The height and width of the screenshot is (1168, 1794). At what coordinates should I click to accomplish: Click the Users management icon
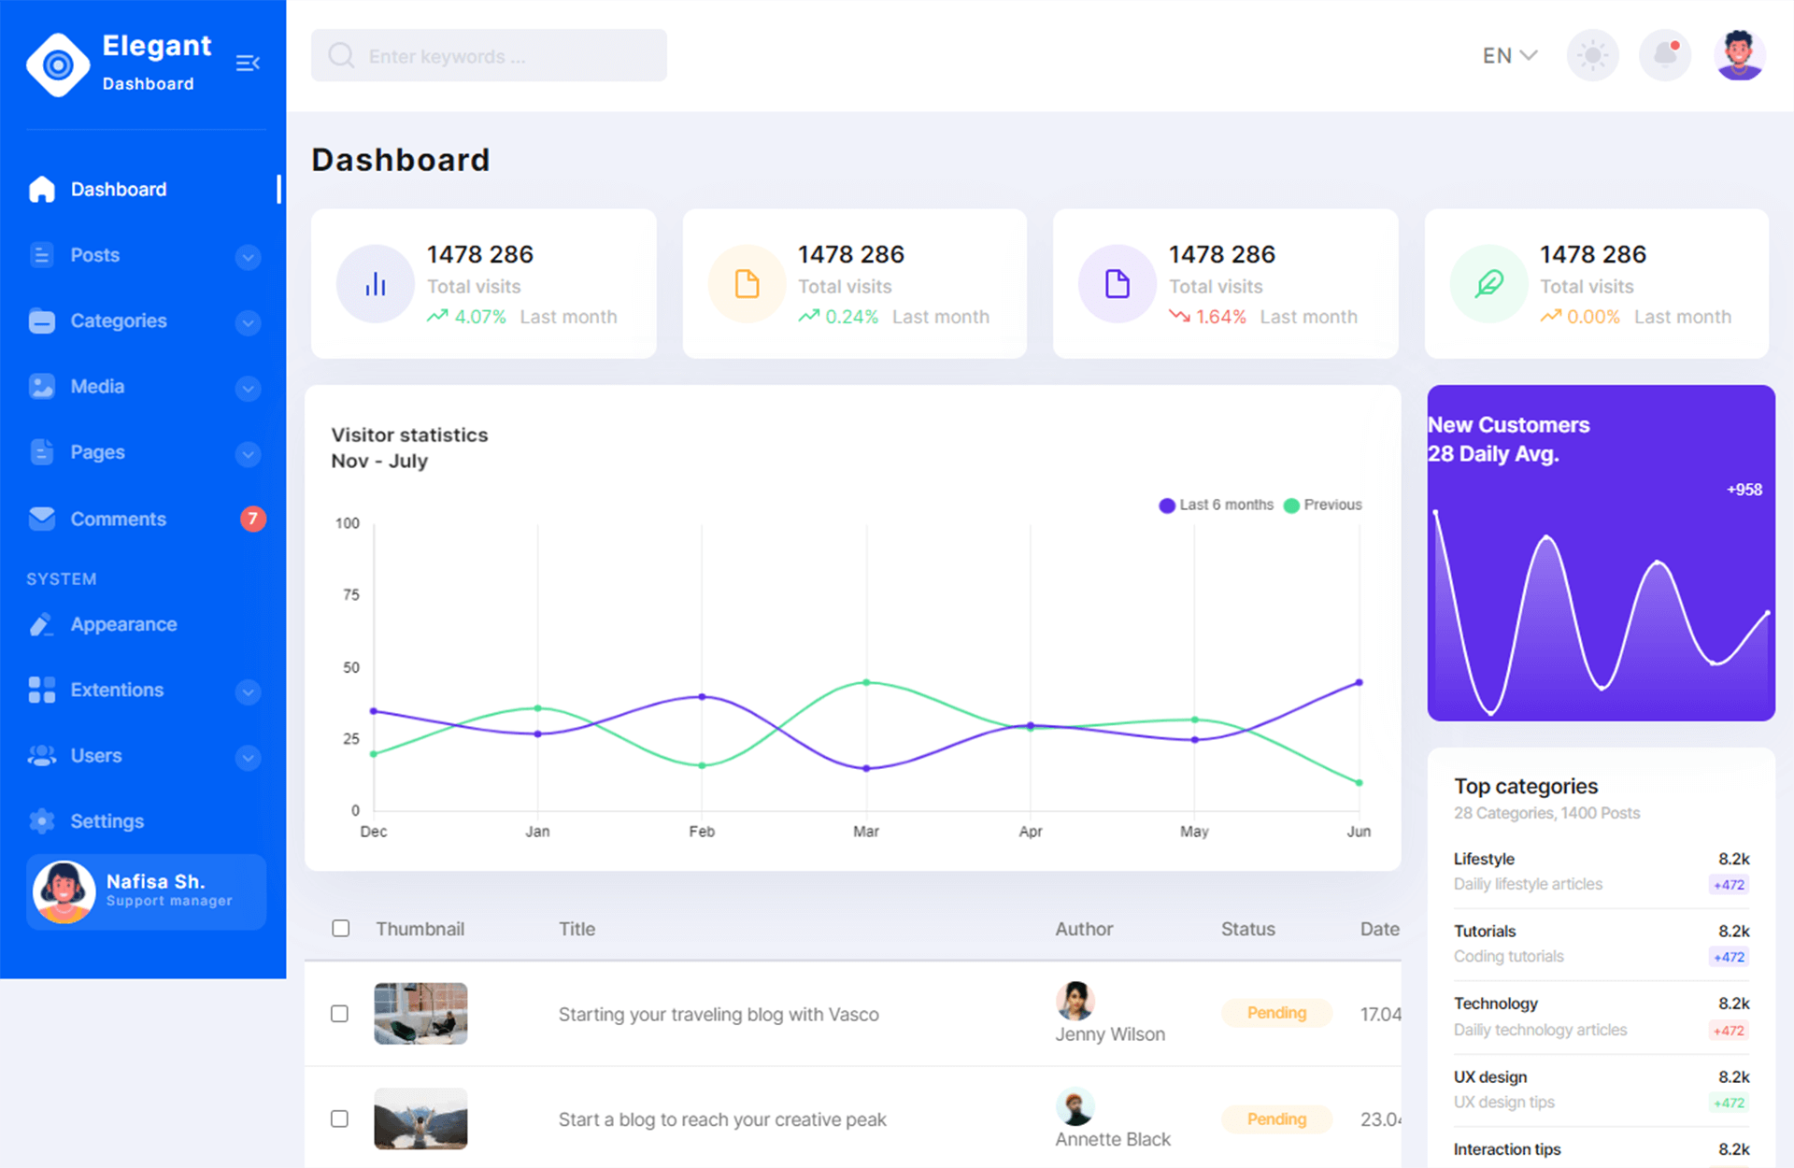click(x=39, y=755)
